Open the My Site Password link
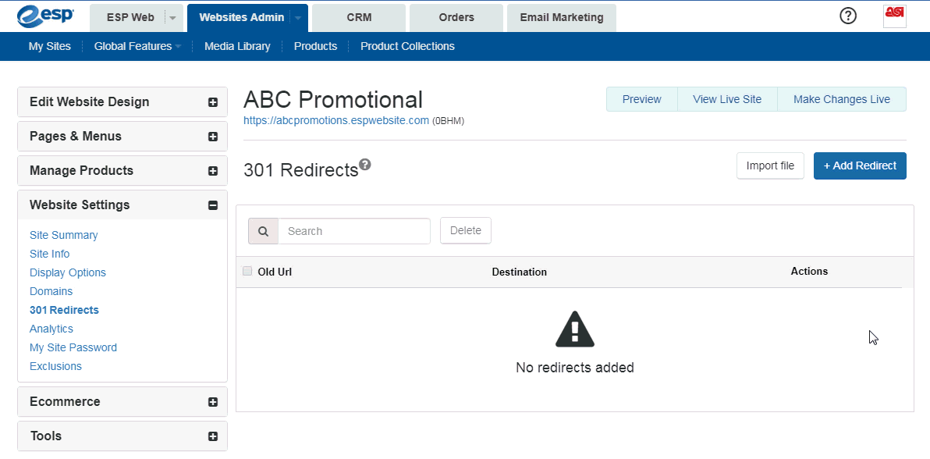 coord(73,347)
